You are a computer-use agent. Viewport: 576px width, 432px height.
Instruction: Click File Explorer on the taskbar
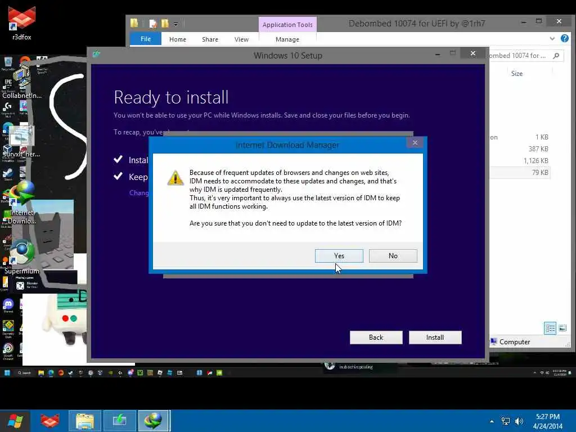tap(85, 421)
